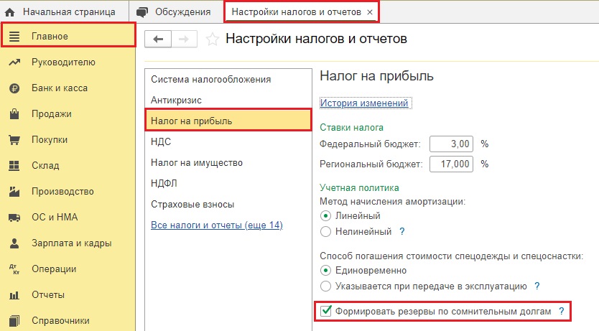This screenshot has height=331, width=599.
Task: Click the Покупки cart icon
Action: click(x=14, y=140)
